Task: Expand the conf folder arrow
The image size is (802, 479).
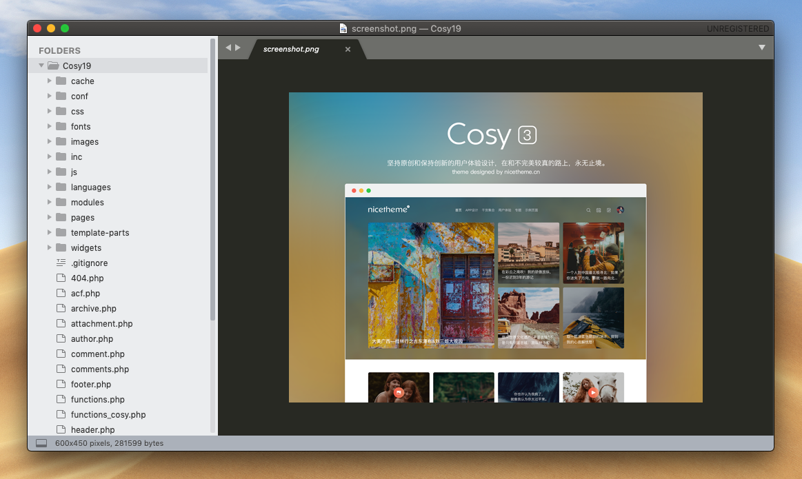Action: coord(50,96)
